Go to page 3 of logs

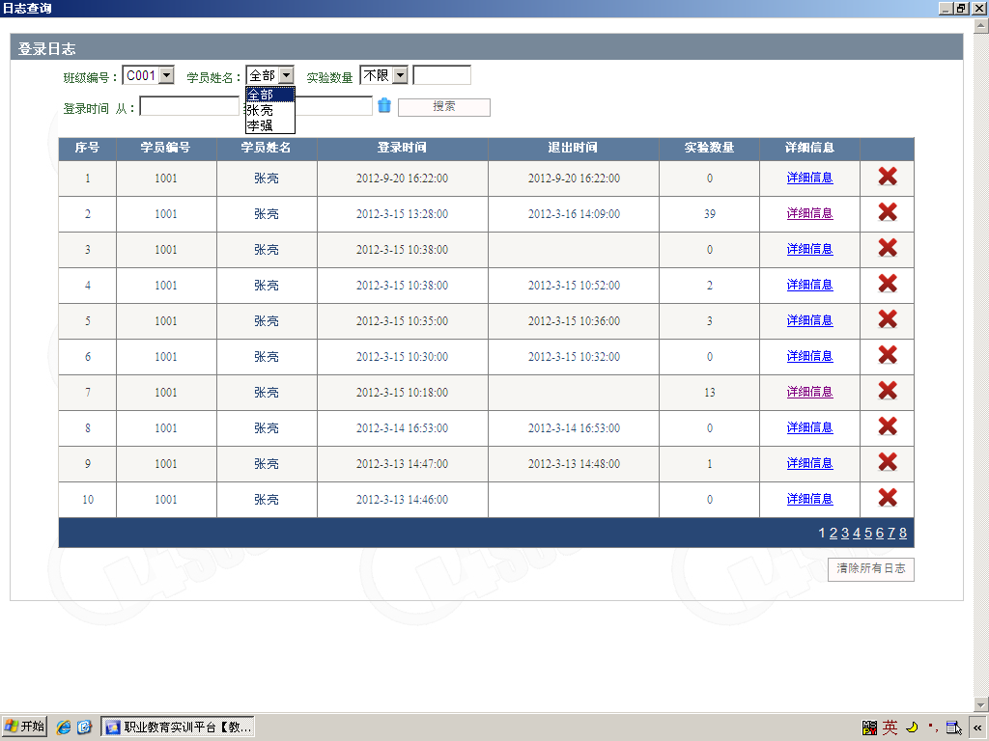[845, 533]
